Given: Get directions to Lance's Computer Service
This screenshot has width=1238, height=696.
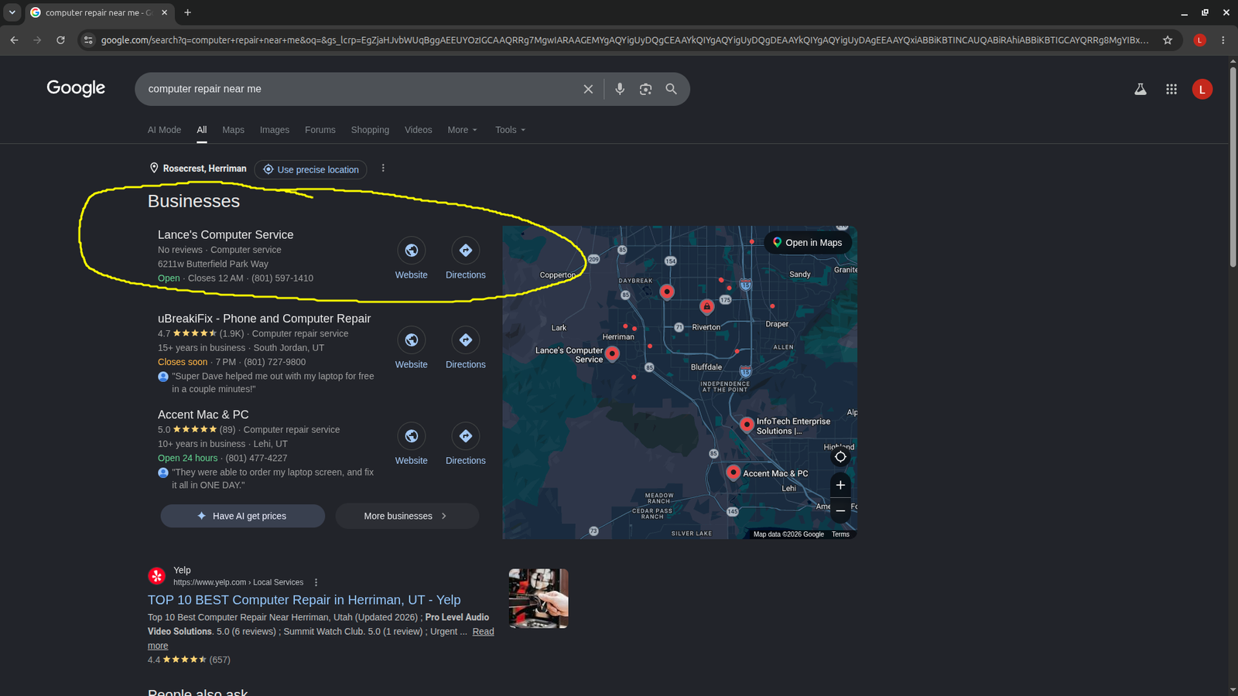Looking at the screenshot, I should pos(466,258).
